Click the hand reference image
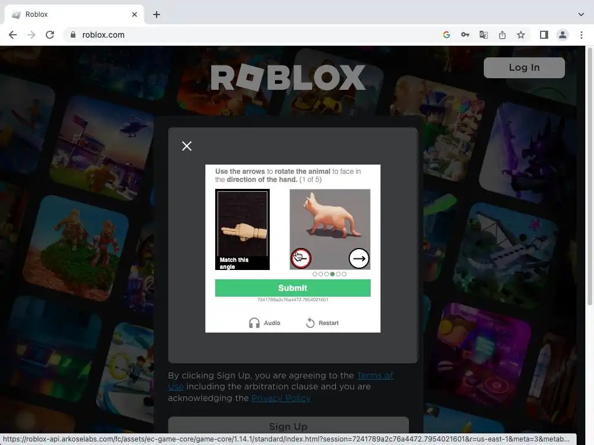594x445 pixels. (242, 229)
